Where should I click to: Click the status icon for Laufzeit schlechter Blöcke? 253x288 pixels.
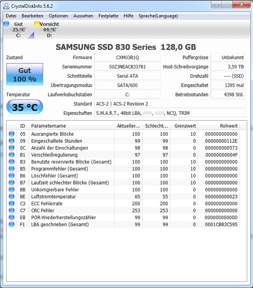coord(12,182)
